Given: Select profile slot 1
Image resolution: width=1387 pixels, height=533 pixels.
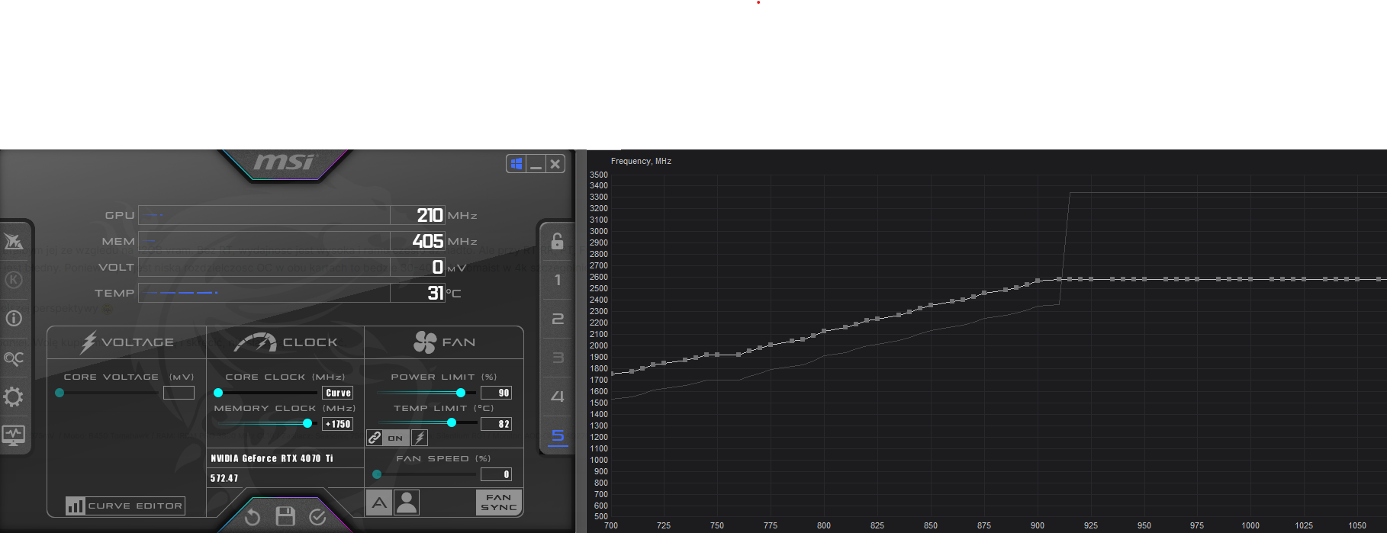Looking at the screenshot, I should pos(558,280).
